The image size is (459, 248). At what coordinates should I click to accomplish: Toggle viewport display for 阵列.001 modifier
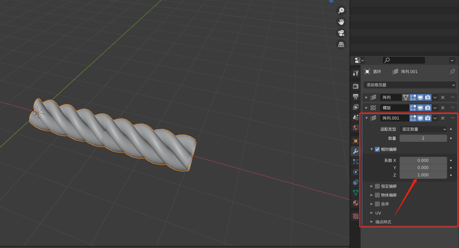point(420,118)
